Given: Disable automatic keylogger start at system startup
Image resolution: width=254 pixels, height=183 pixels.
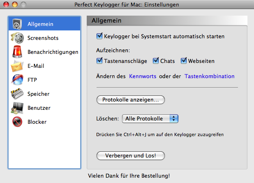Looking at the screenshot, I should [99, 36].
